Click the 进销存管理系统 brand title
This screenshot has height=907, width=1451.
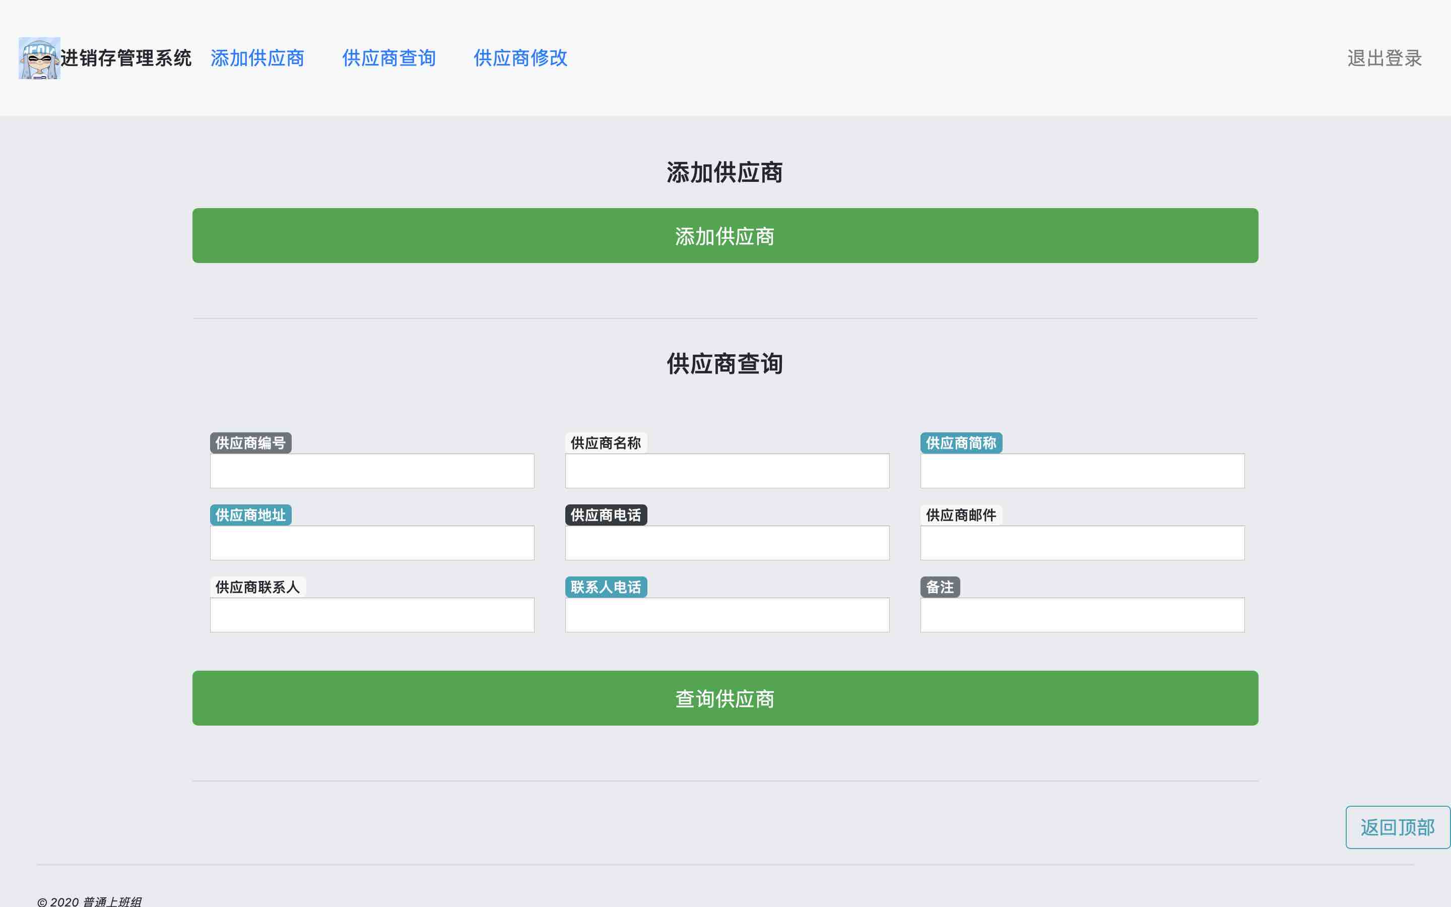pyautogui.click(x=126, y=58)
